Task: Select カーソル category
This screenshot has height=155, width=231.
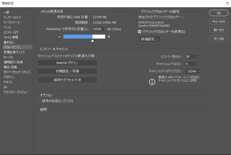Action: click(x=18, y=57)
